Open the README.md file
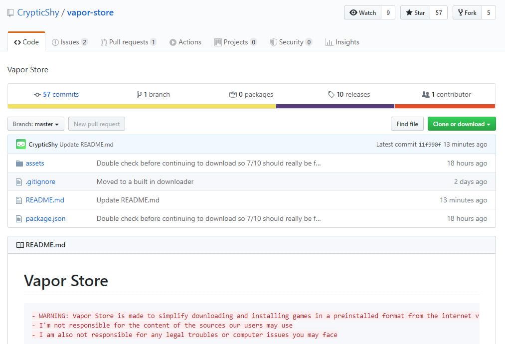Image resolution: width=505 pixels, height=344 pixels. click(45, 200)
